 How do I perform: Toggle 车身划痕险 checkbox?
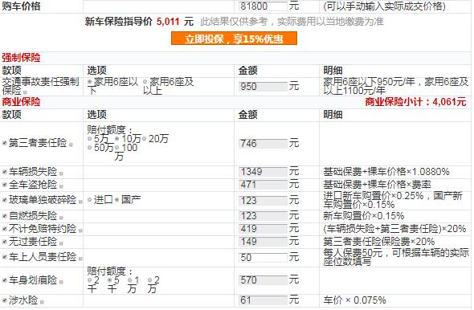[x=5, y=280]
